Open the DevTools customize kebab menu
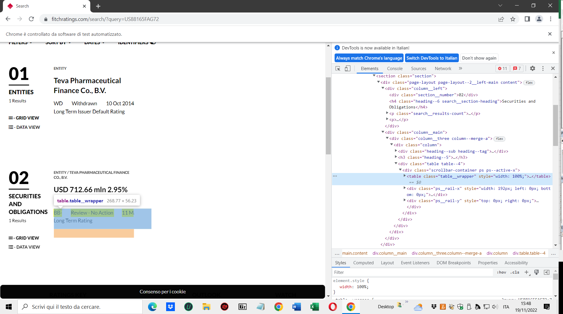 pyautogui.click(x=543, y=68)
